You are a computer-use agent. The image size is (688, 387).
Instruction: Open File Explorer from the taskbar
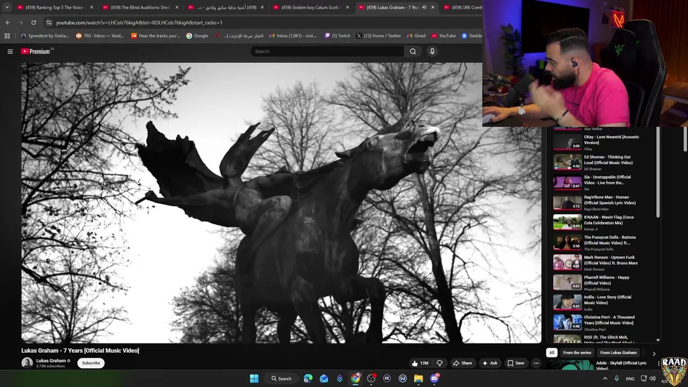click(x=418, y=378)
